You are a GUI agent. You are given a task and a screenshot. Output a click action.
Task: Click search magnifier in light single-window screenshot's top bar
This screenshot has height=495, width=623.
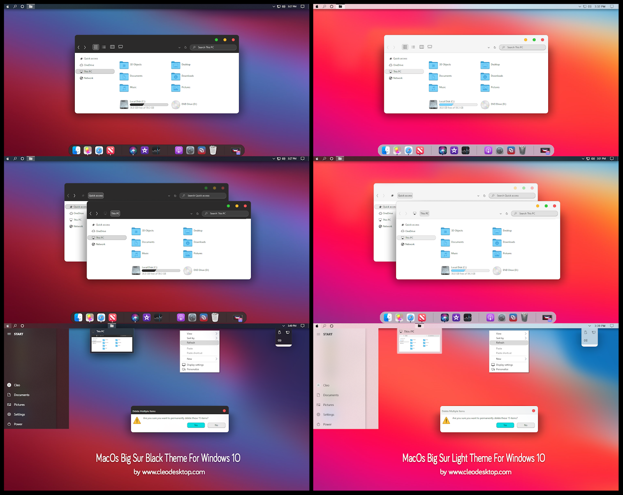(324, 7)
